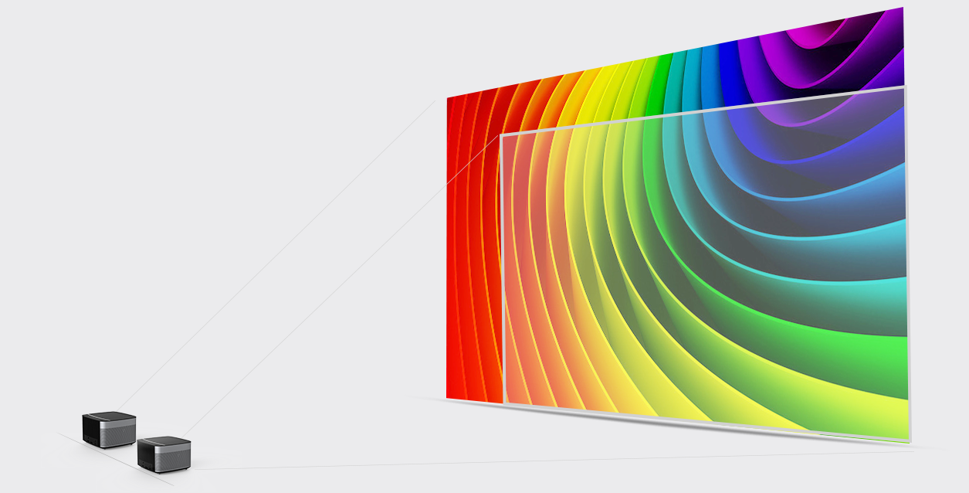Click the beam line along the floor
The image size is (969, 493).
pyautogui.click(x=540, y=461)
